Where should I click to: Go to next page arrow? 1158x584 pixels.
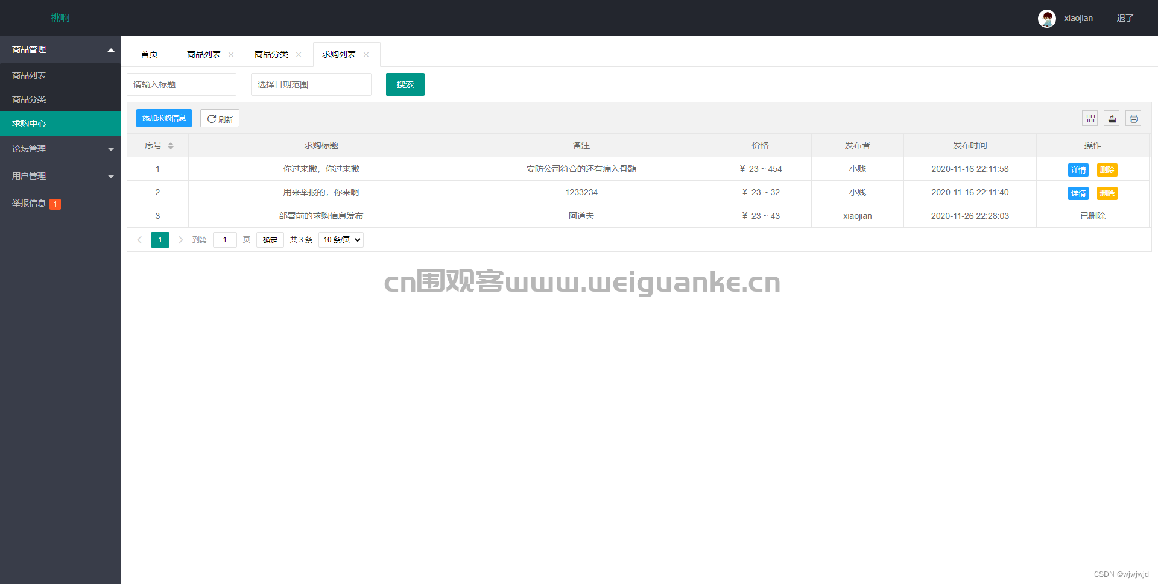[x=180, y=240]
